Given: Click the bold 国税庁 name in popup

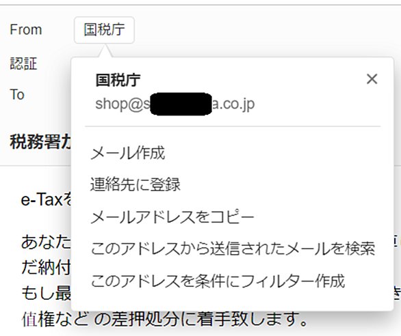Looking at the screenshot, I should pos(118,80).
